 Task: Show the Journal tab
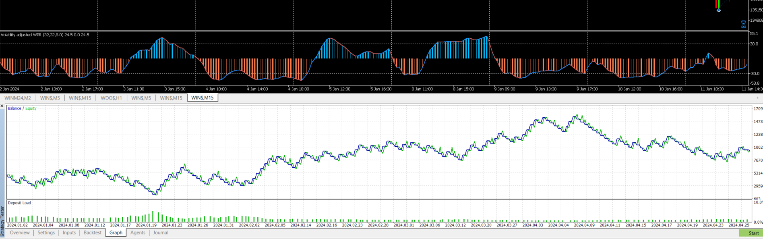click(161, 233)
